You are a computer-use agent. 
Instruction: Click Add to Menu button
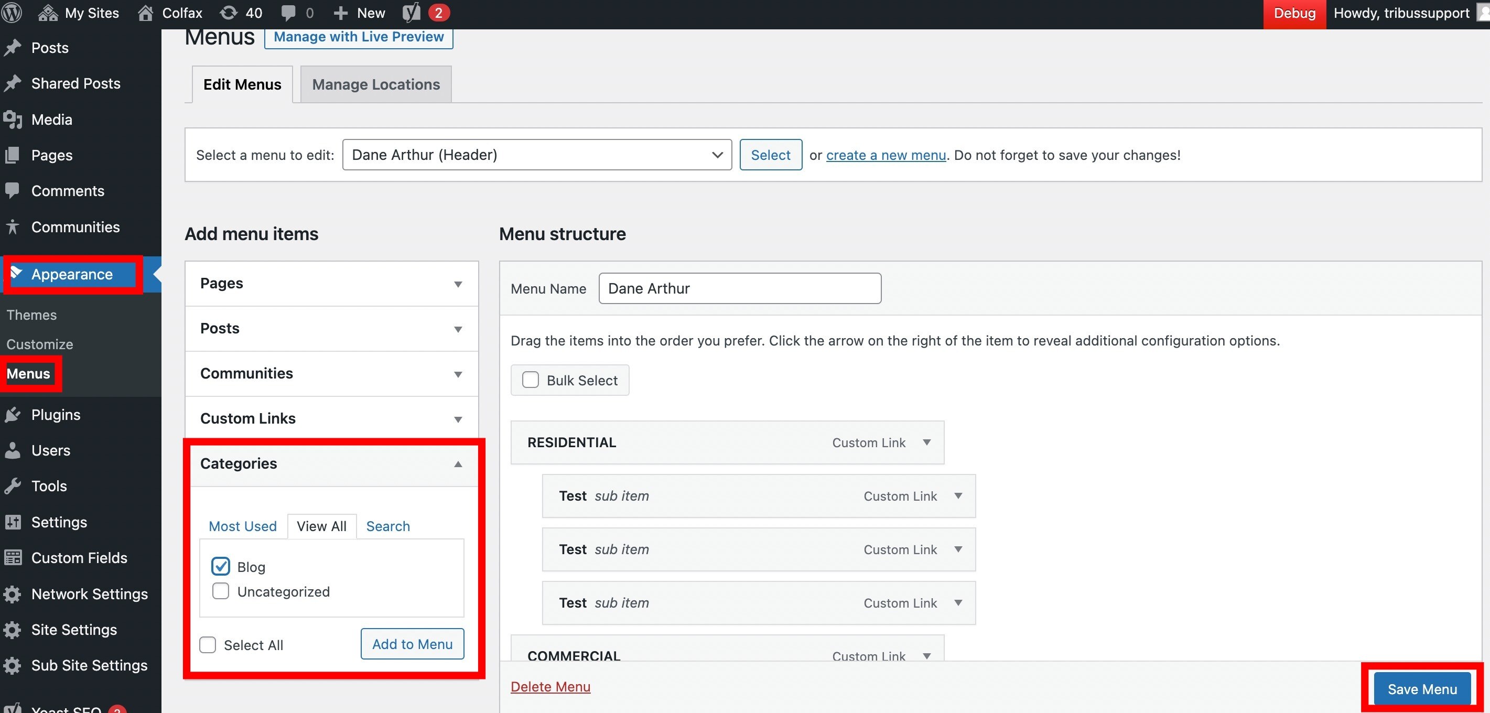(413, 644)
